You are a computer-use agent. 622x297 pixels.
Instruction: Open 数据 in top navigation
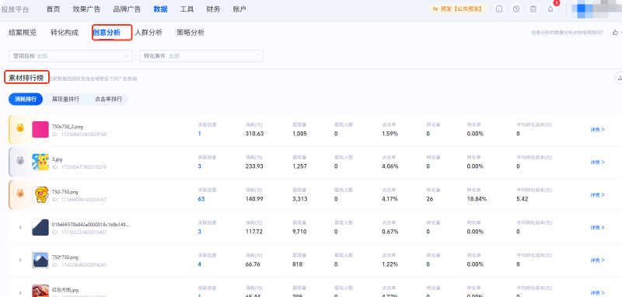(160, 9)
